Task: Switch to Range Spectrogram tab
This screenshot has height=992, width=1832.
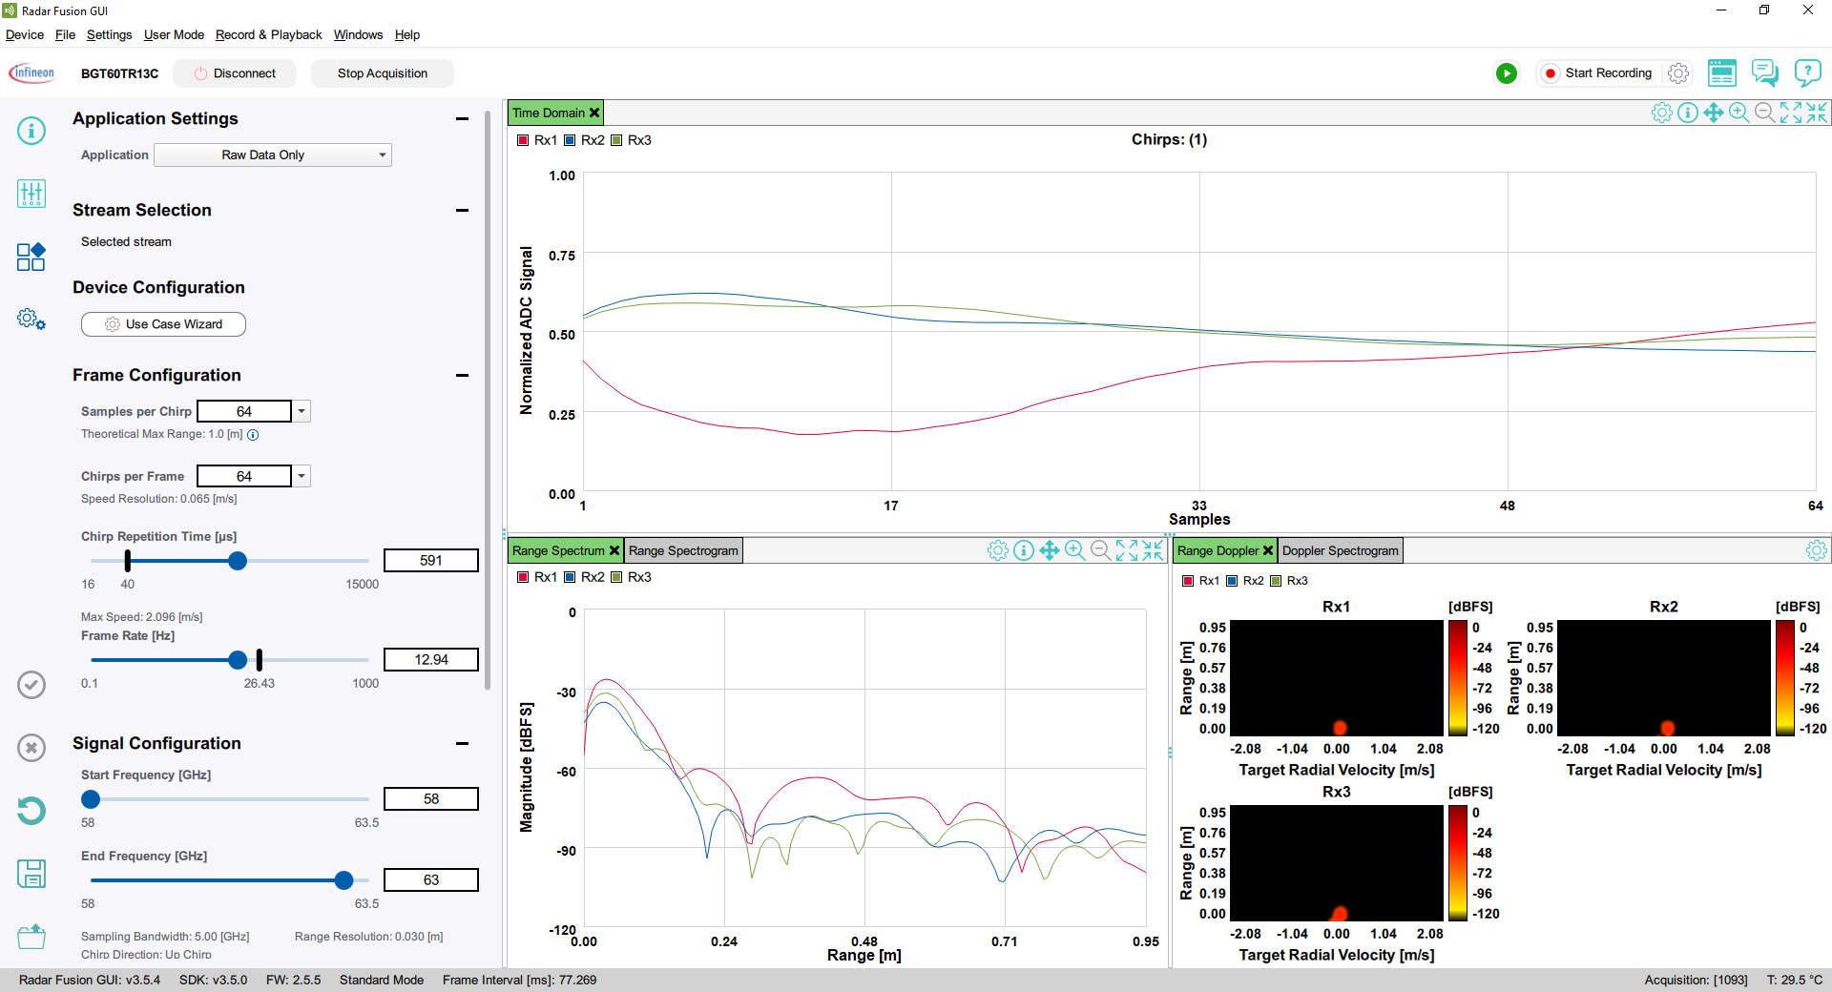Action: click(x=683, y=550)
